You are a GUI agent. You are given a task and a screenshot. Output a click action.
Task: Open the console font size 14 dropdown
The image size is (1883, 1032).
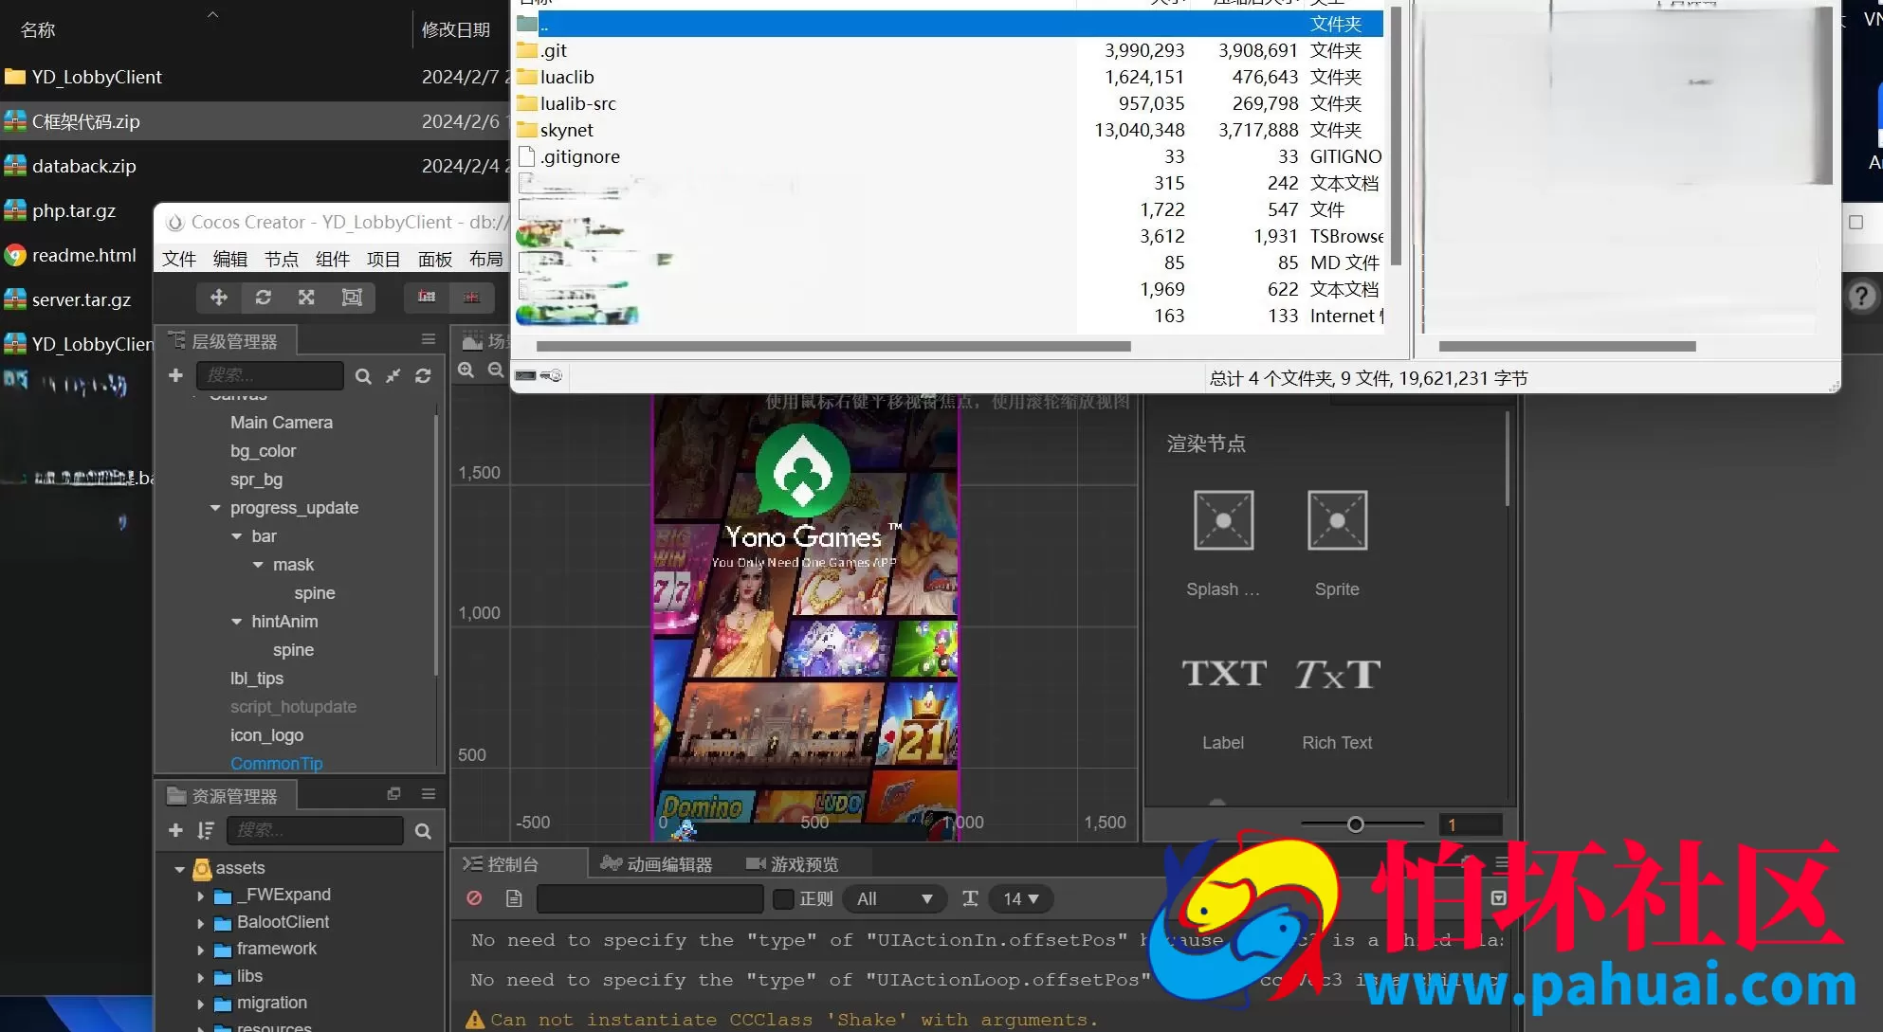(x=1021, y=898)
